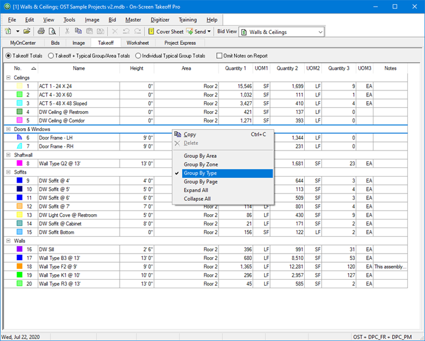425x341 pixels.
Task: Click the Door Frame - LH shape icon
Action: [x=19, y=138]
